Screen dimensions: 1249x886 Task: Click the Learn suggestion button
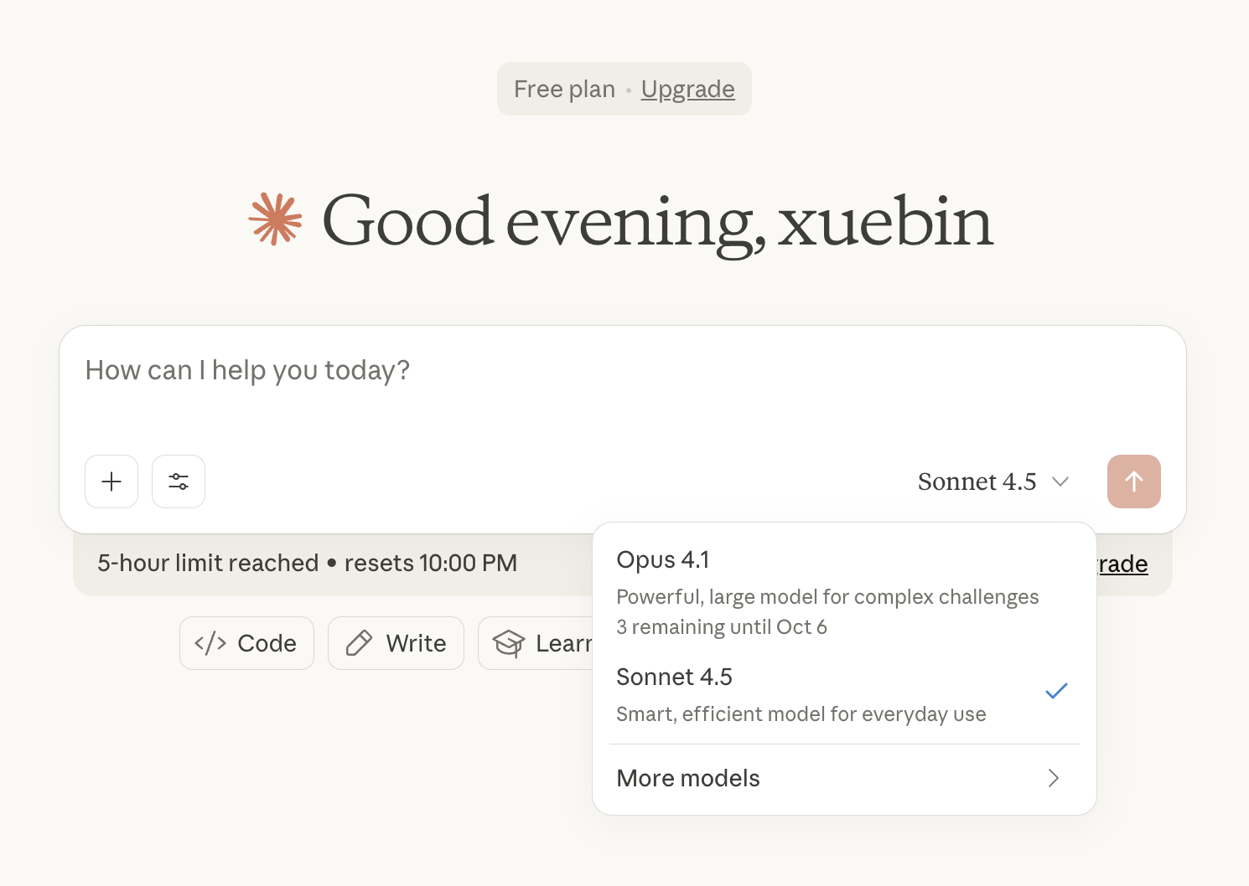point(536,643)
